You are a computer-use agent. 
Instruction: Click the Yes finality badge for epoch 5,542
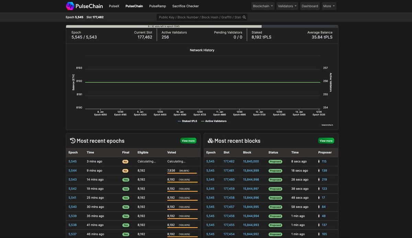pos(126,189)
